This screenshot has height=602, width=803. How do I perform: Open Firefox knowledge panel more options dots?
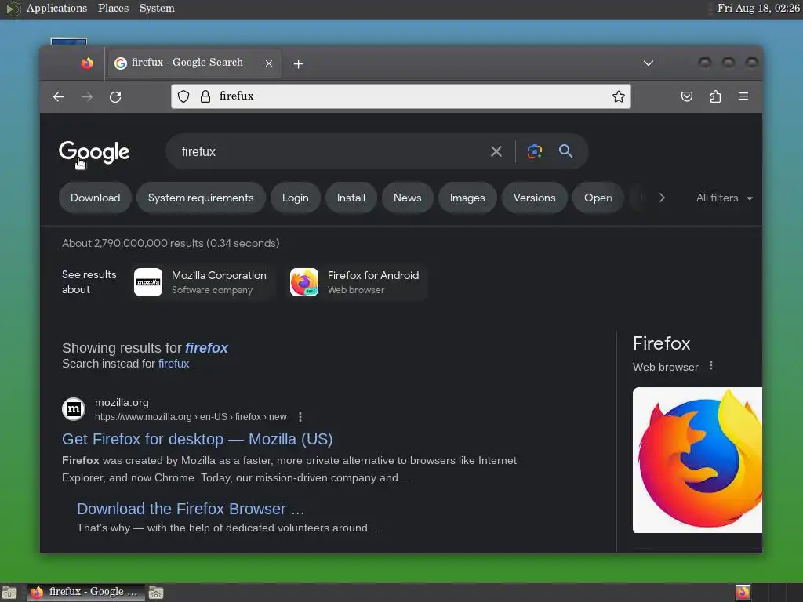pos(710,366)
